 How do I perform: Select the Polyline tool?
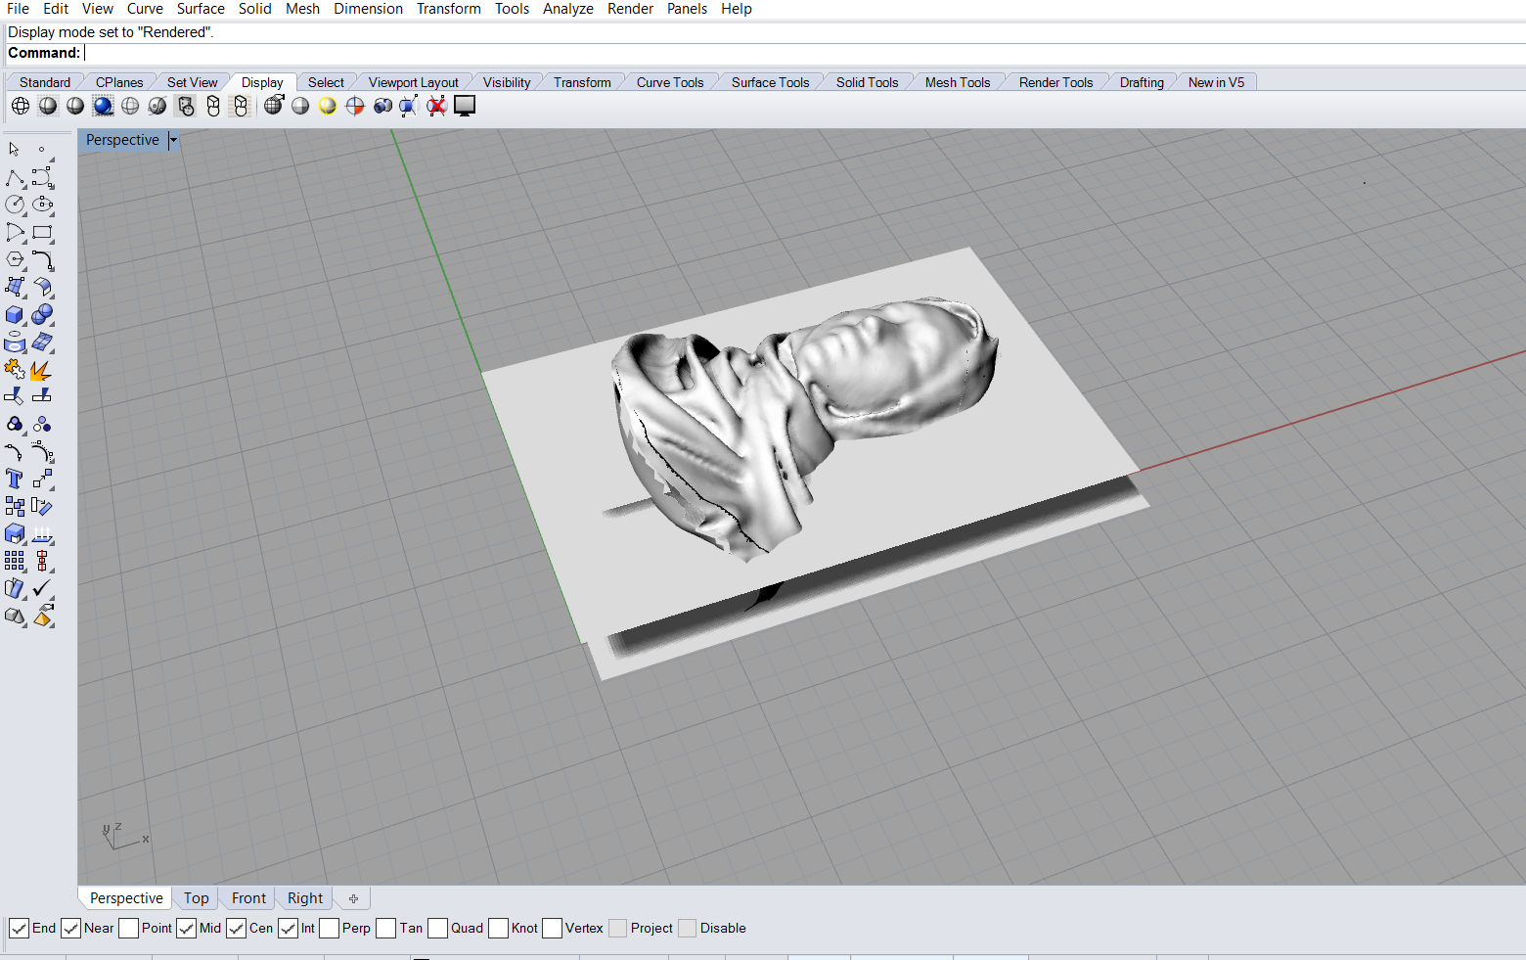point(15,177)
